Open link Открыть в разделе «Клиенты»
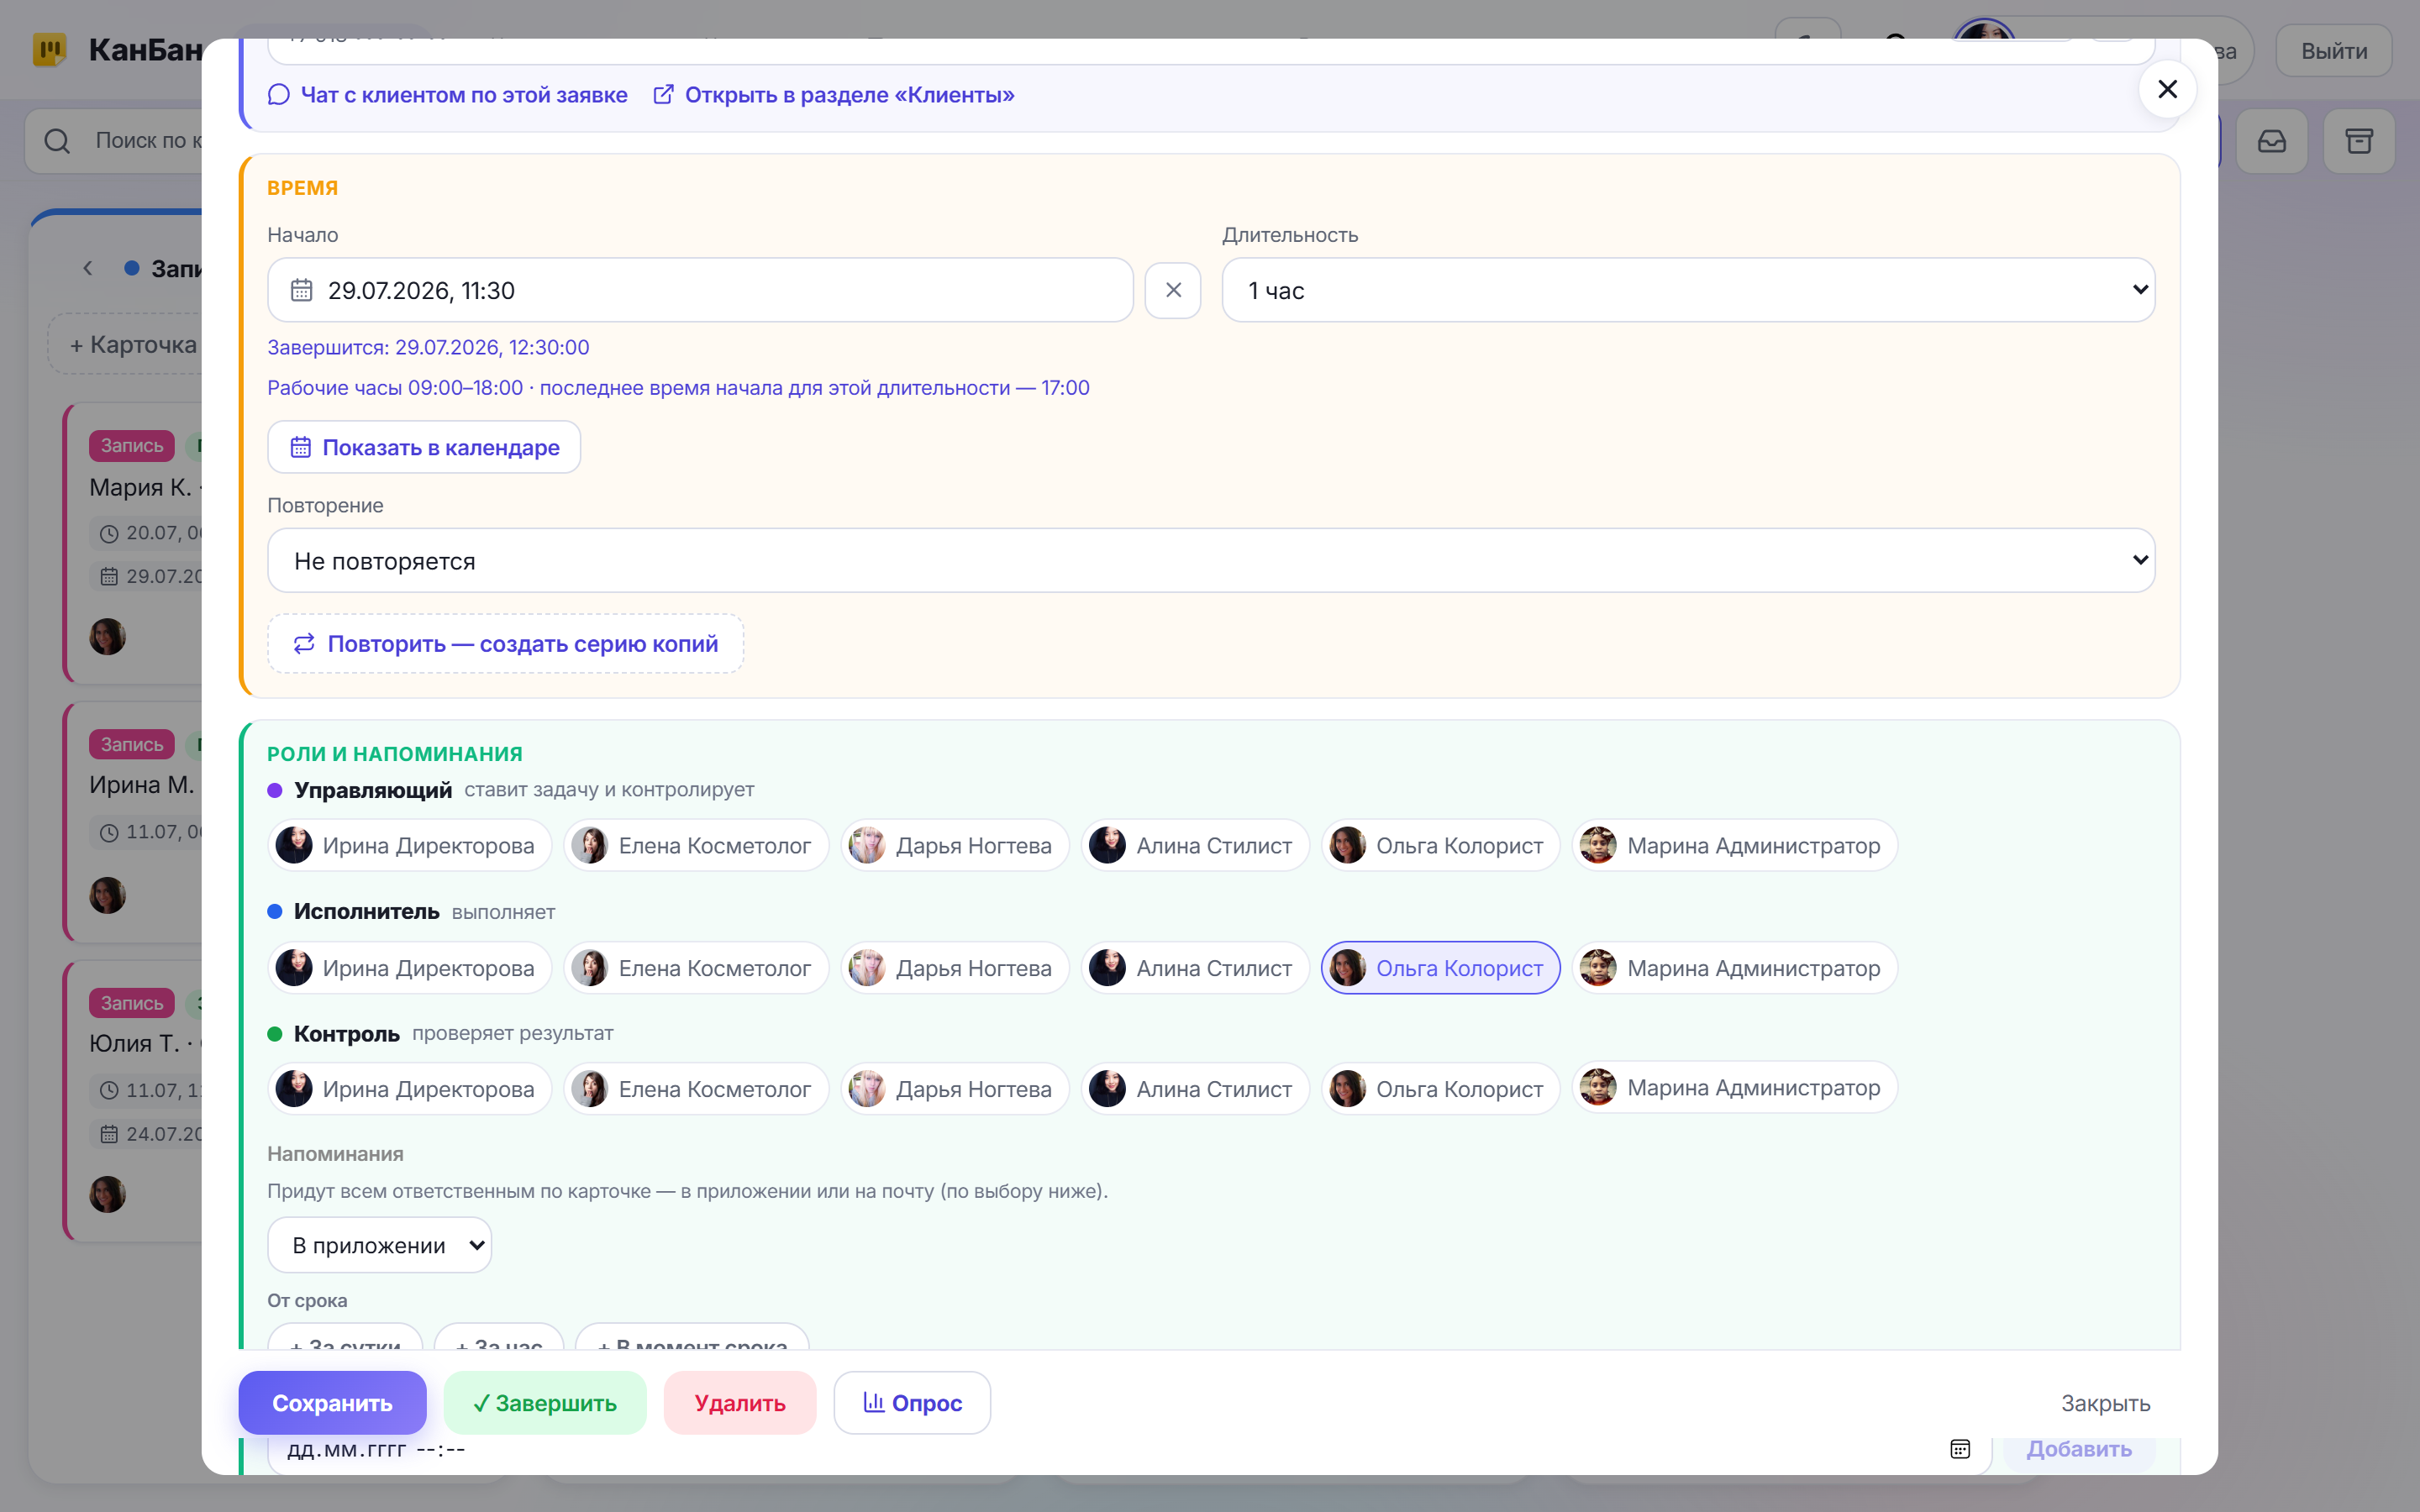The height and width of the screenshot is (1512, 2420). click(x=833, y=95)
